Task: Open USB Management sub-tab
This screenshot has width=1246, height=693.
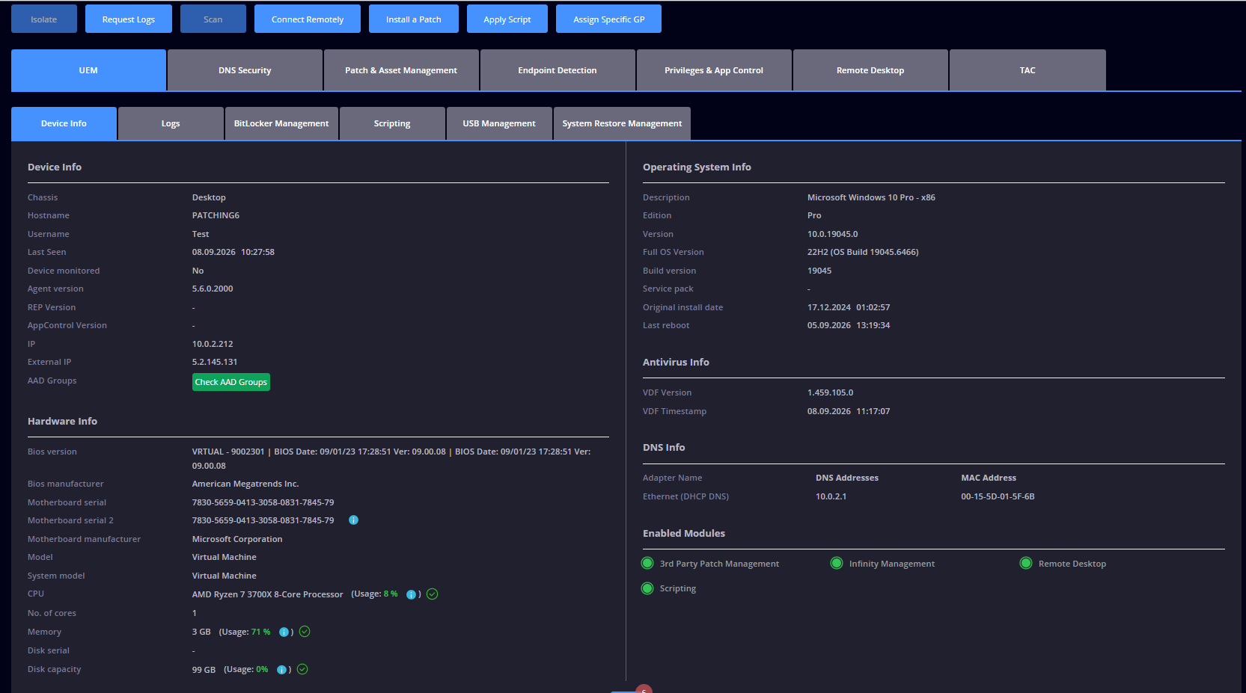Action: (x=499, y=123)
